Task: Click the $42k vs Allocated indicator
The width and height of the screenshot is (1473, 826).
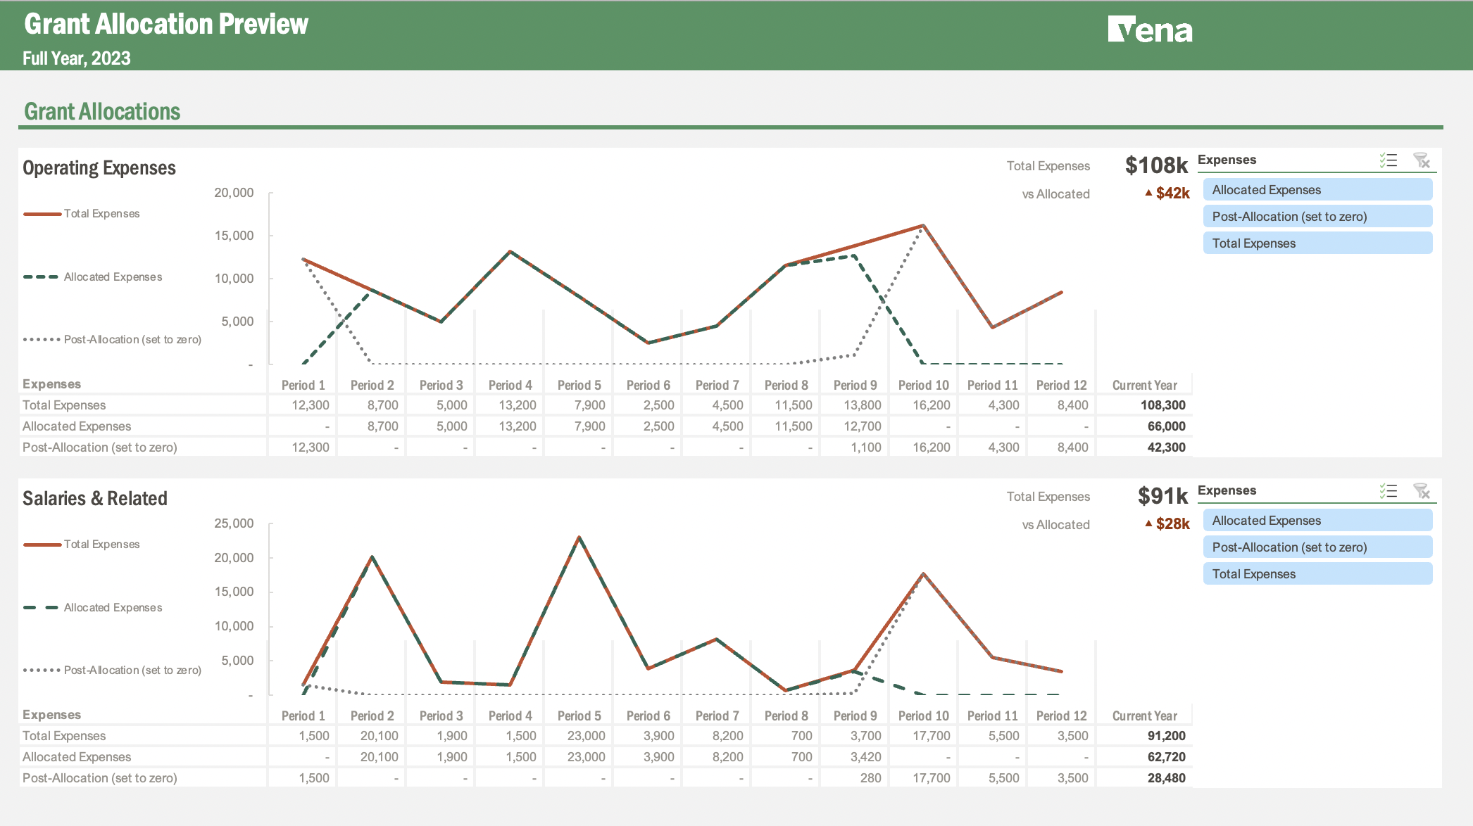Action: pos(1171,193)
